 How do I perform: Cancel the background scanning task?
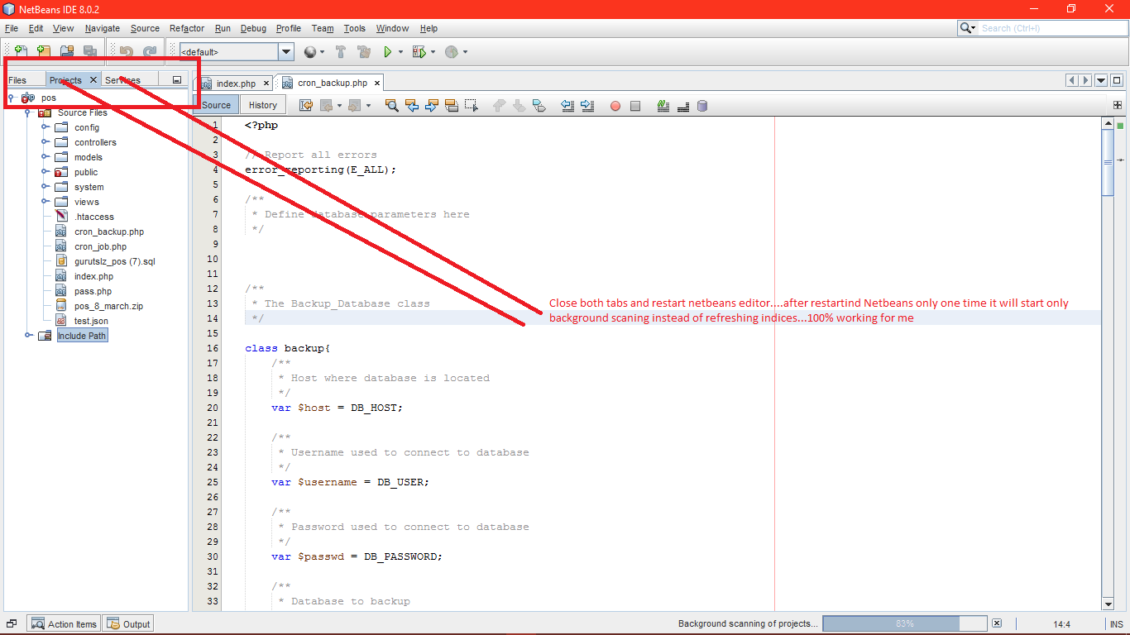point(997,623)
